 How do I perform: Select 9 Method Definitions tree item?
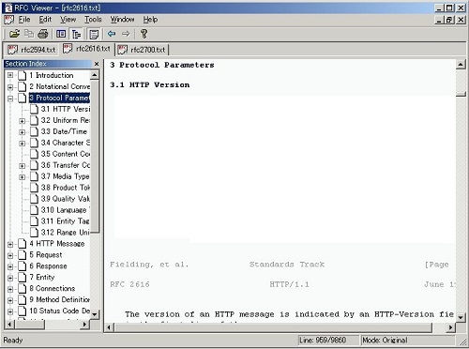(59, 299)
